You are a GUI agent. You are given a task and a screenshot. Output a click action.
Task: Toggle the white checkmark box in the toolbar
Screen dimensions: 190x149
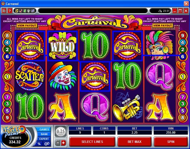coord(29,11)
